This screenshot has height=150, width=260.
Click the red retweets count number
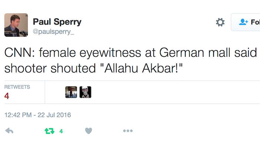coord(7,96)
